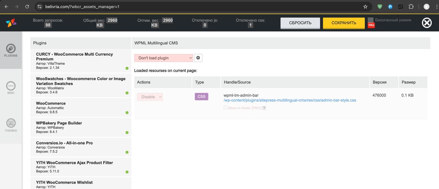The width and height of the screenshot is (439, 189).
Task: Open the blue magnet extension icon
Action: point(390,7)
